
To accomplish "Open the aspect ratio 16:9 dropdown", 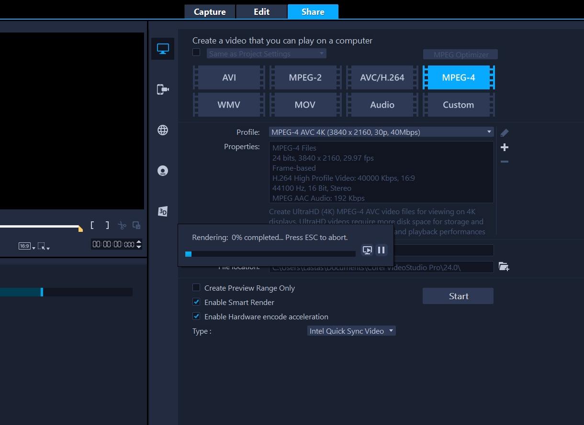I will coord(27,246).
